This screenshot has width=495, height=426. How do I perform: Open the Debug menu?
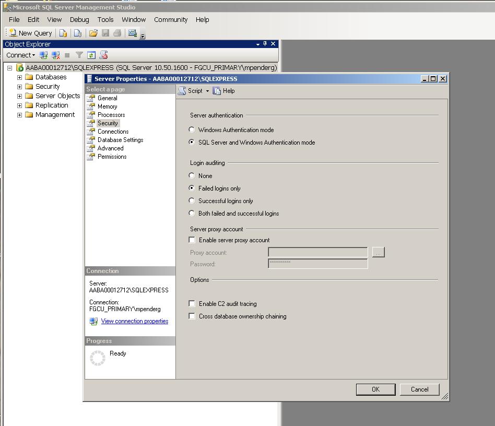pyautogui.click(x=79, y=19)
